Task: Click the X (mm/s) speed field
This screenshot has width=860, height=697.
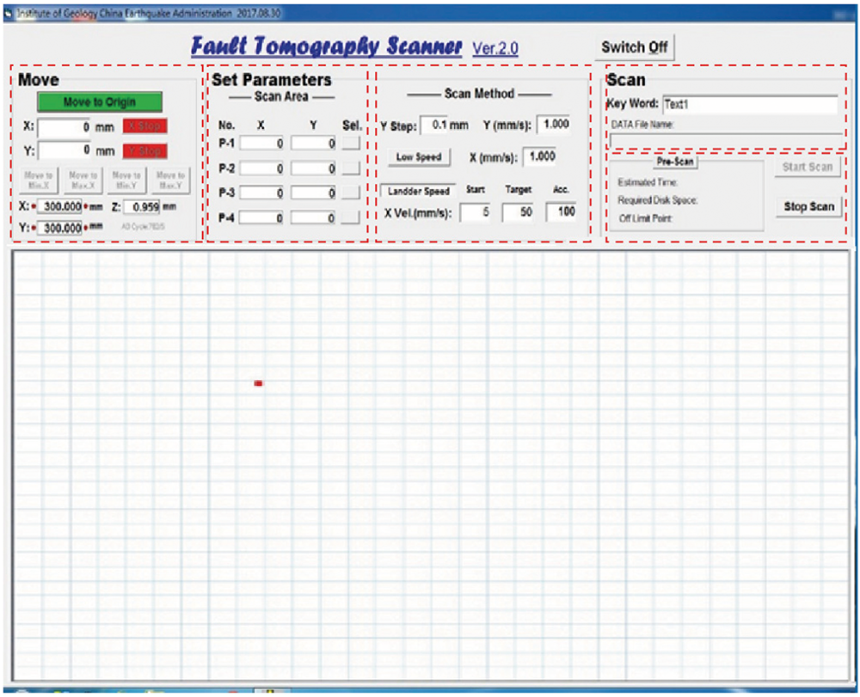Action: [x=540, y=156]
